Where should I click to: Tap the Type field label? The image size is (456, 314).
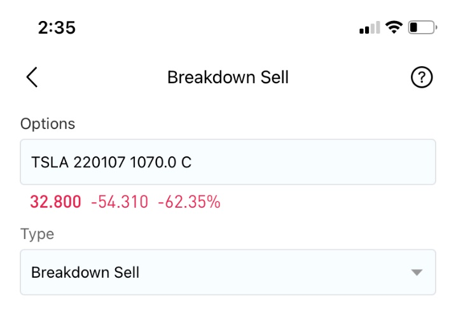[x=38, y=234]
